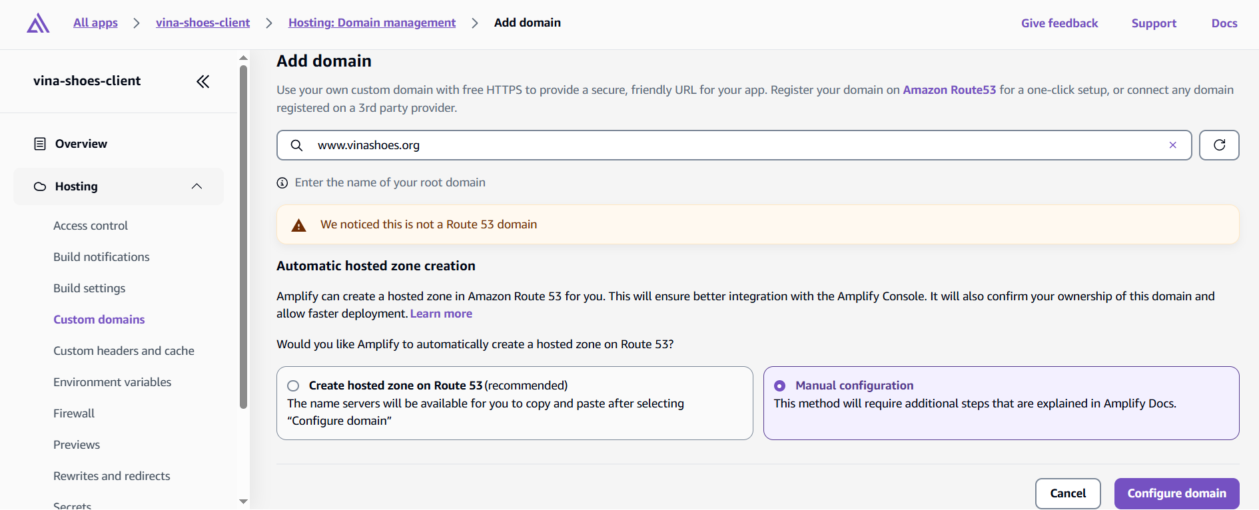Open Overview in the sidebar
Screen dimensions: 1259x510
(81, 144)
